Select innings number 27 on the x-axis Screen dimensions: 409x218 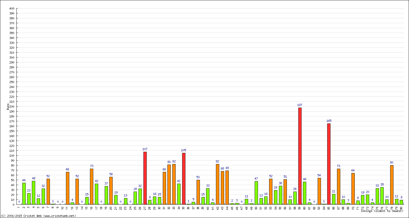tap(145, 208)
